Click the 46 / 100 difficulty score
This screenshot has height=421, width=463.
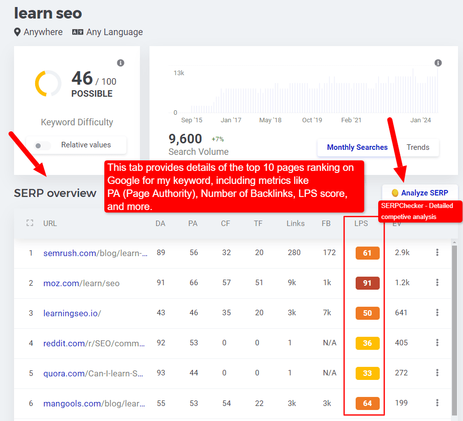point(94,79)
